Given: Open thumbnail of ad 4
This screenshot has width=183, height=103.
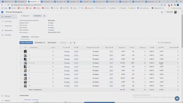Looking at the screenshot, I should click(x=25, y=63).
